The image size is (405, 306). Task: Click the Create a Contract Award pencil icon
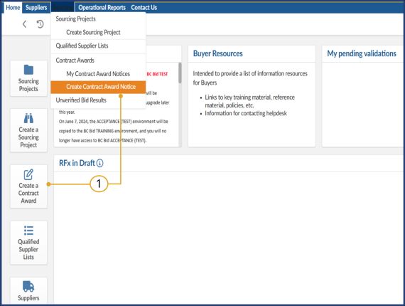tap(28, 174)
